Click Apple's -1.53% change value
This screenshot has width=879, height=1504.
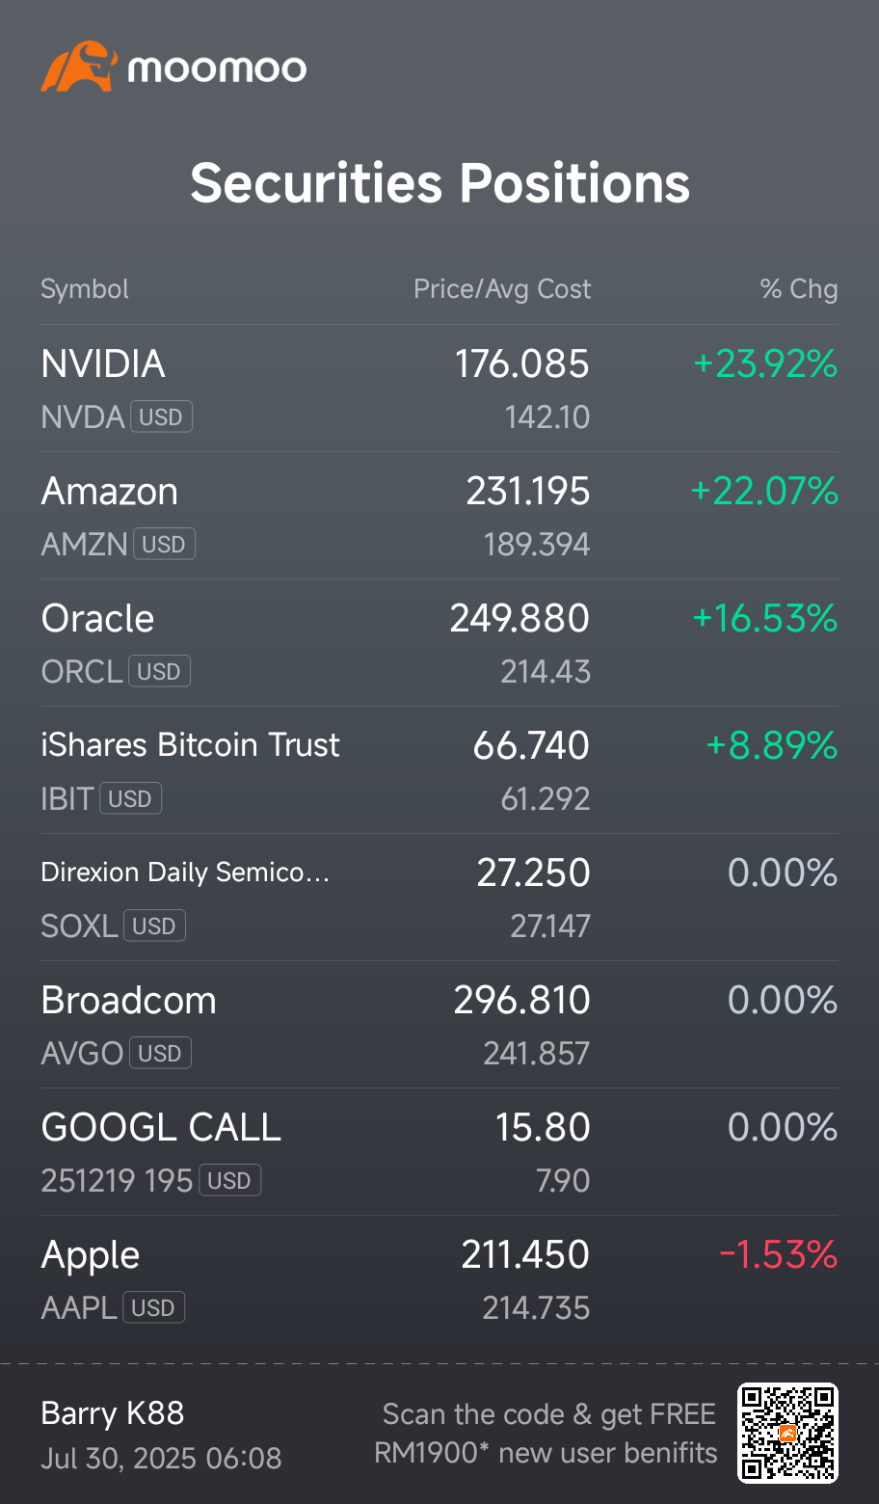[x=779, y=1254]
